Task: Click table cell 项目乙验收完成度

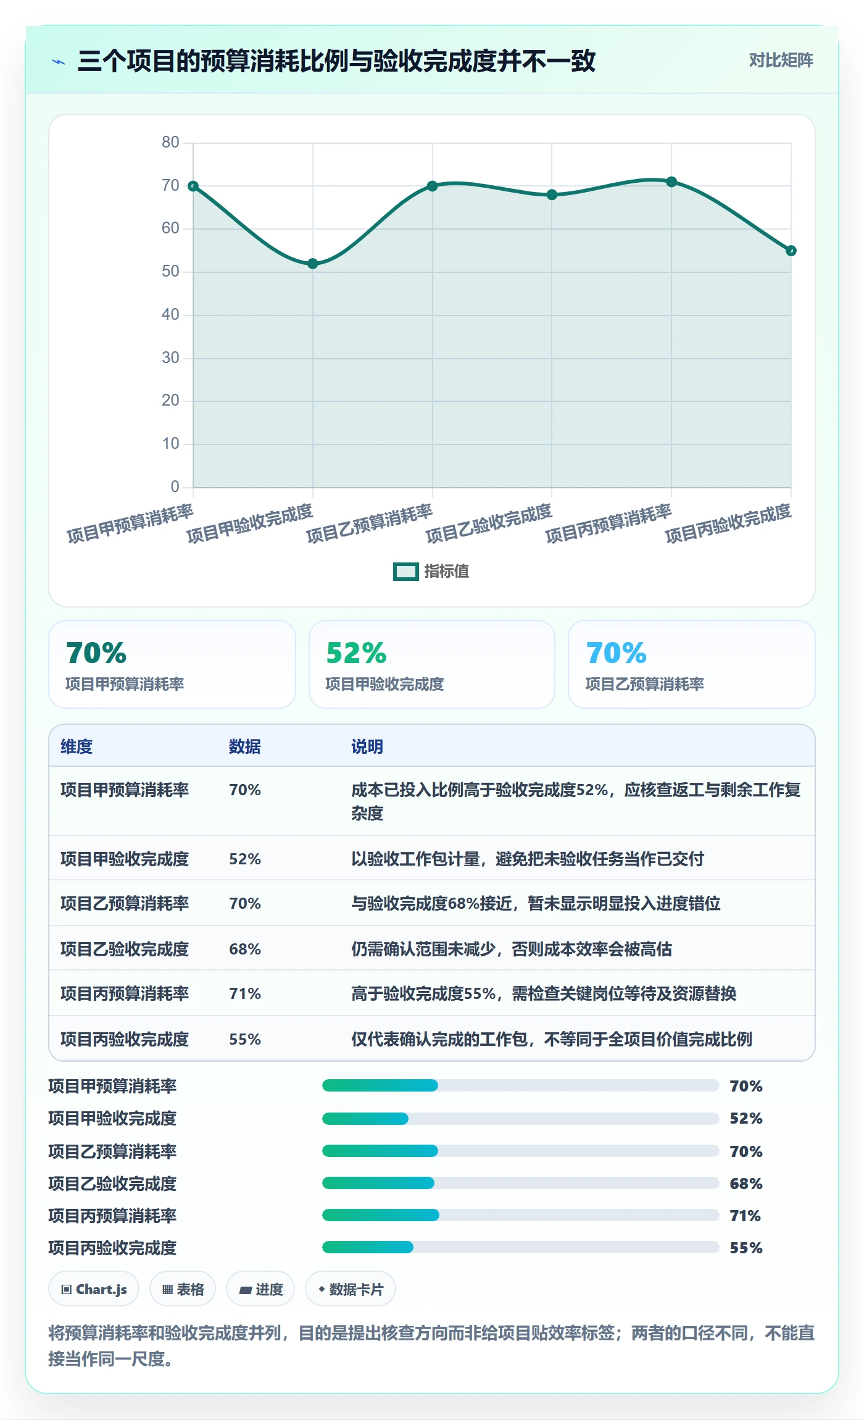Action: [125, 949]
